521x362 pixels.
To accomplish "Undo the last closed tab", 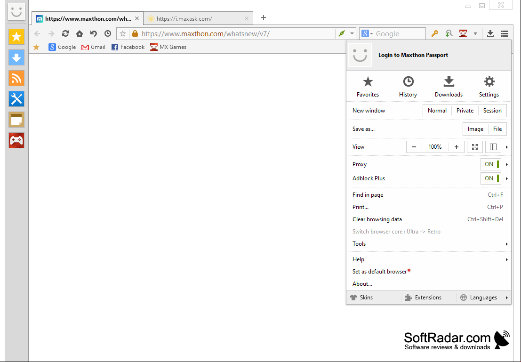I will (93, 33).
